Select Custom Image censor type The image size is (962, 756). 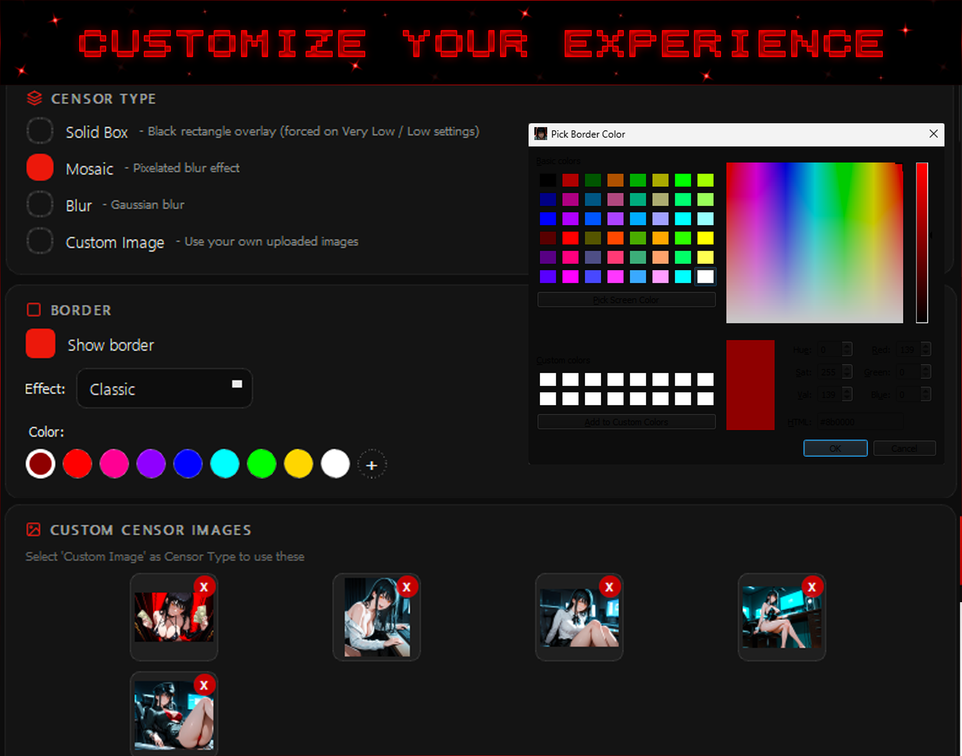click(40, 241)
